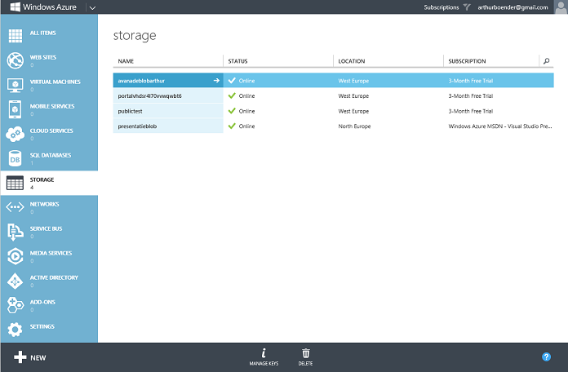The width and height of the screenshot is (568, 372).
Task: Click the Manage Keys info icon
Action: click(x=264, y=352)
